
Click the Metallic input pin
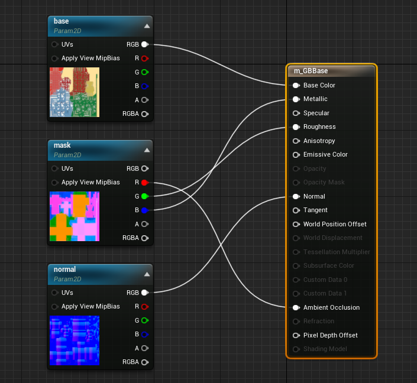296,99
